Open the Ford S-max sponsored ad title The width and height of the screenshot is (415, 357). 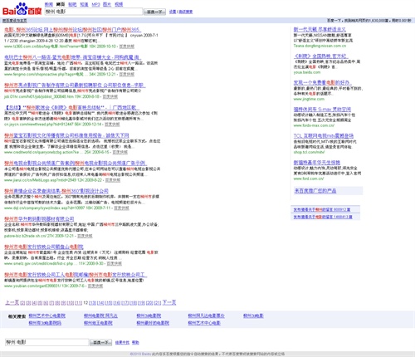(322, 110)
